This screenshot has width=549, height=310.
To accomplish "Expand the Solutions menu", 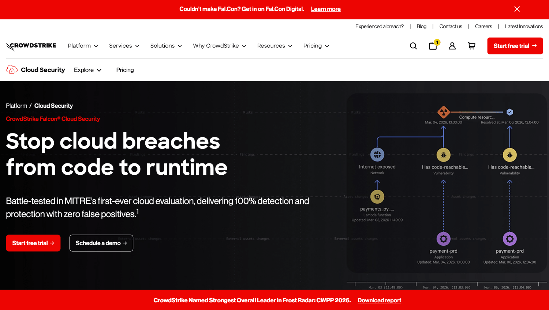I will click(x=166, y=46).
